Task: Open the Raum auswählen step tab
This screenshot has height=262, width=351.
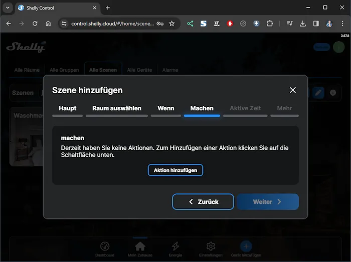Action: (117, 108)
